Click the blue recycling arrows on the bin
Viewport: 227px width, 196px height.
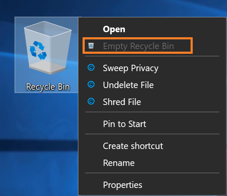38,50
